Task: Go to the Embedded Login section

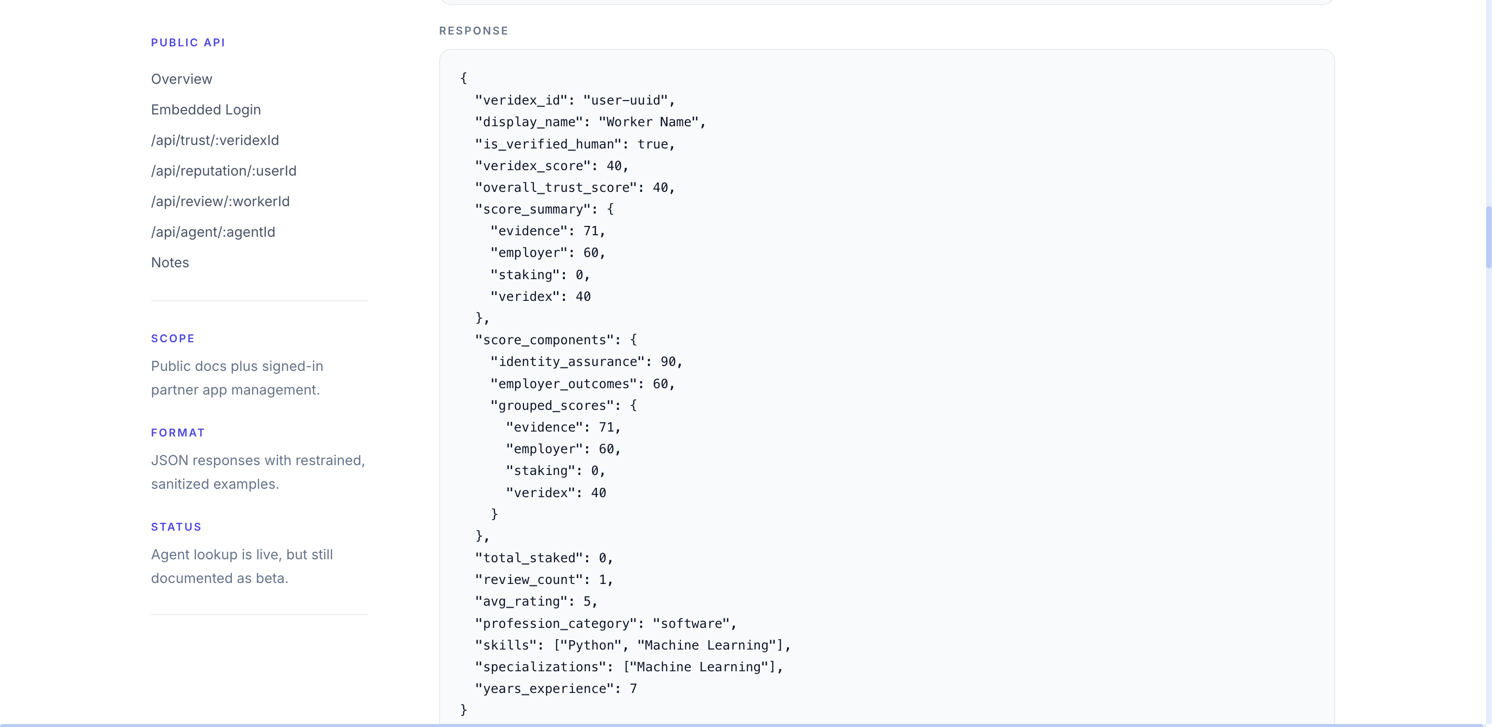Action: [206, 110]
